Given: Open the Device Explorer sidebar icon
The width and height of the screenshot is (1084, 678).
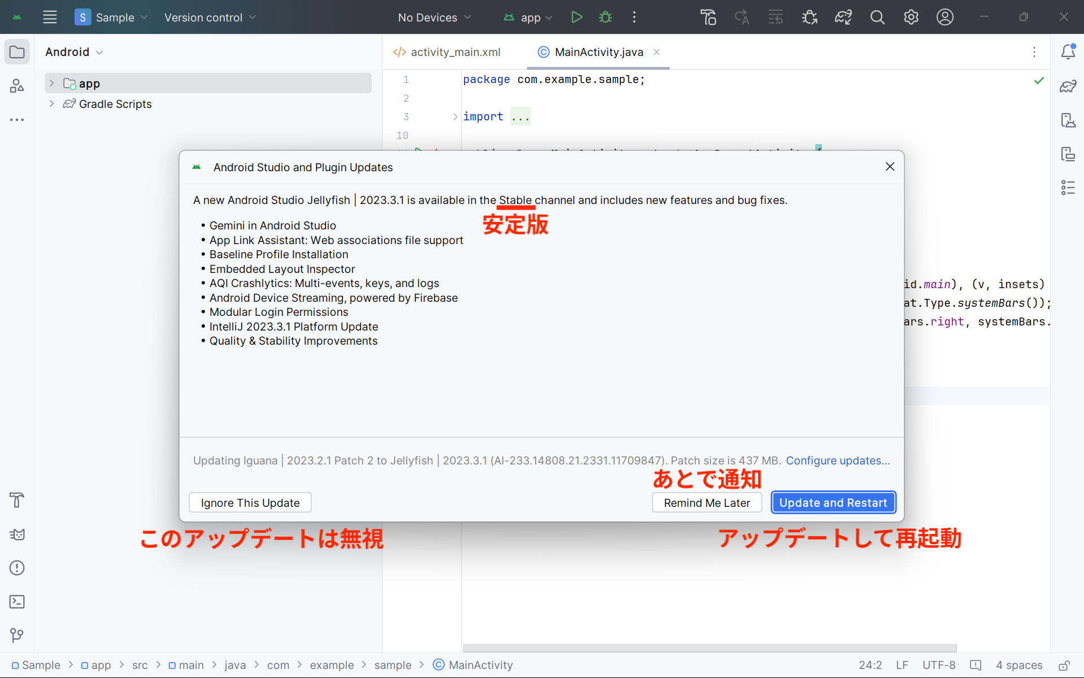Looking at the screenshot, I should click(x=1068, y=154).
